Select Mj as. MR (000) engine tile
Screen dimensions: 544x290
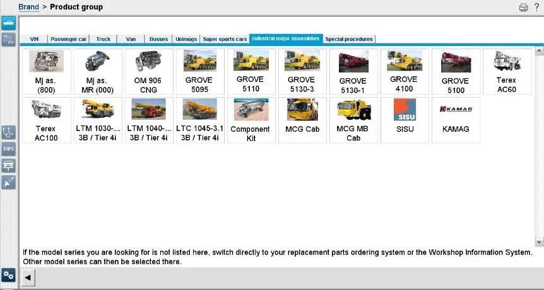pyautogui.click(x=98, y=72)
